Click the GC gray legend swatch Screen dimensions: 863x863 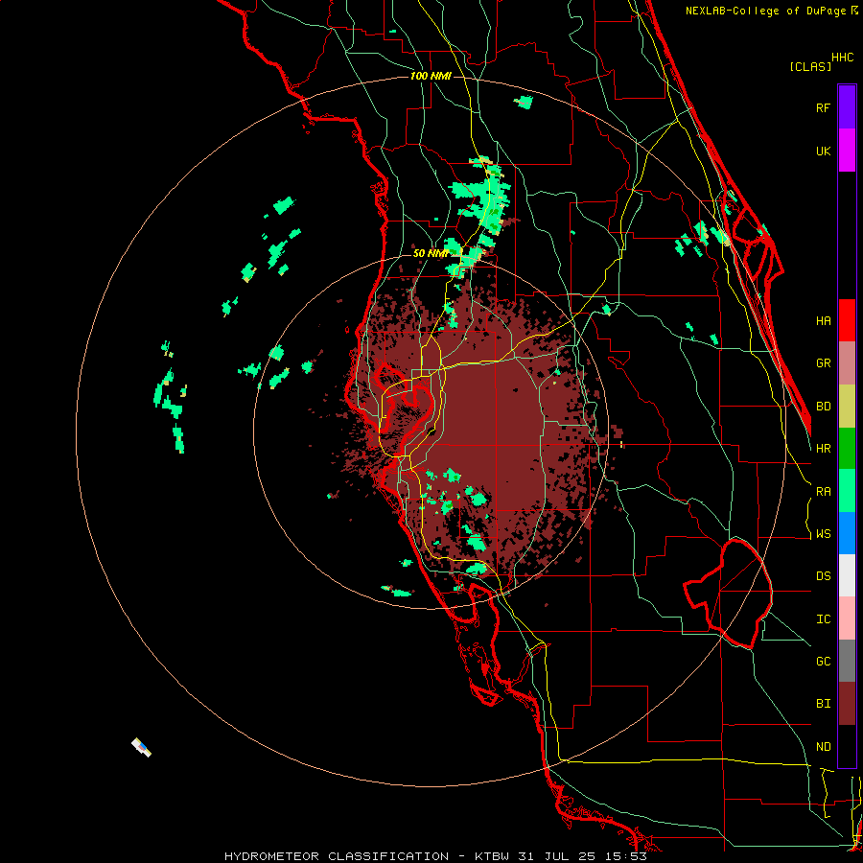pos(847,661)
